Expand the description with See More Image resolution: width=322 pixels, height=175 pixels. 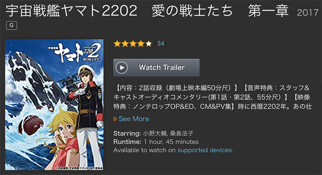(134, 119)
